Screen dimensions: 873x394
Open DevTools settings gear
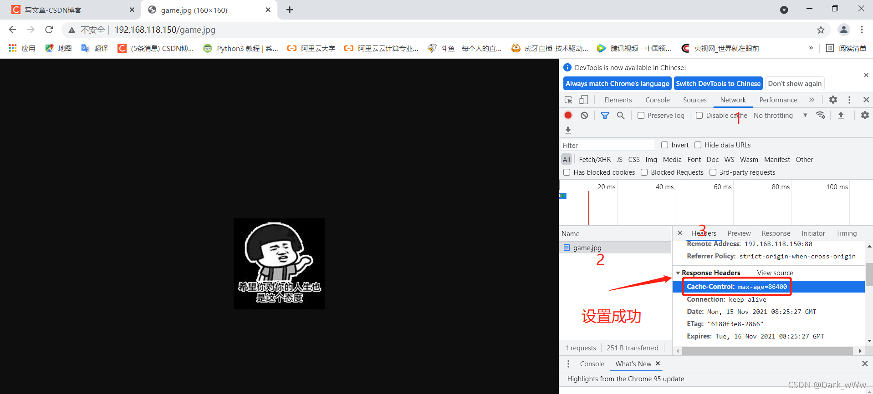833,100
